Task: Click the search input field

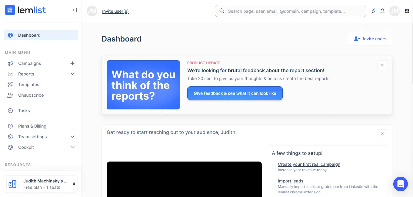Action: [x=290, y=11]
